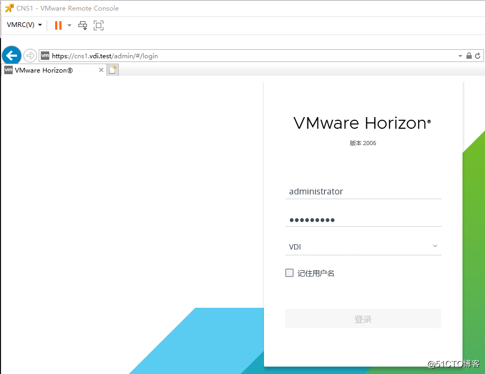Go back with the blue arrow button
The image size is (485, 374).
tap(12, 56)
